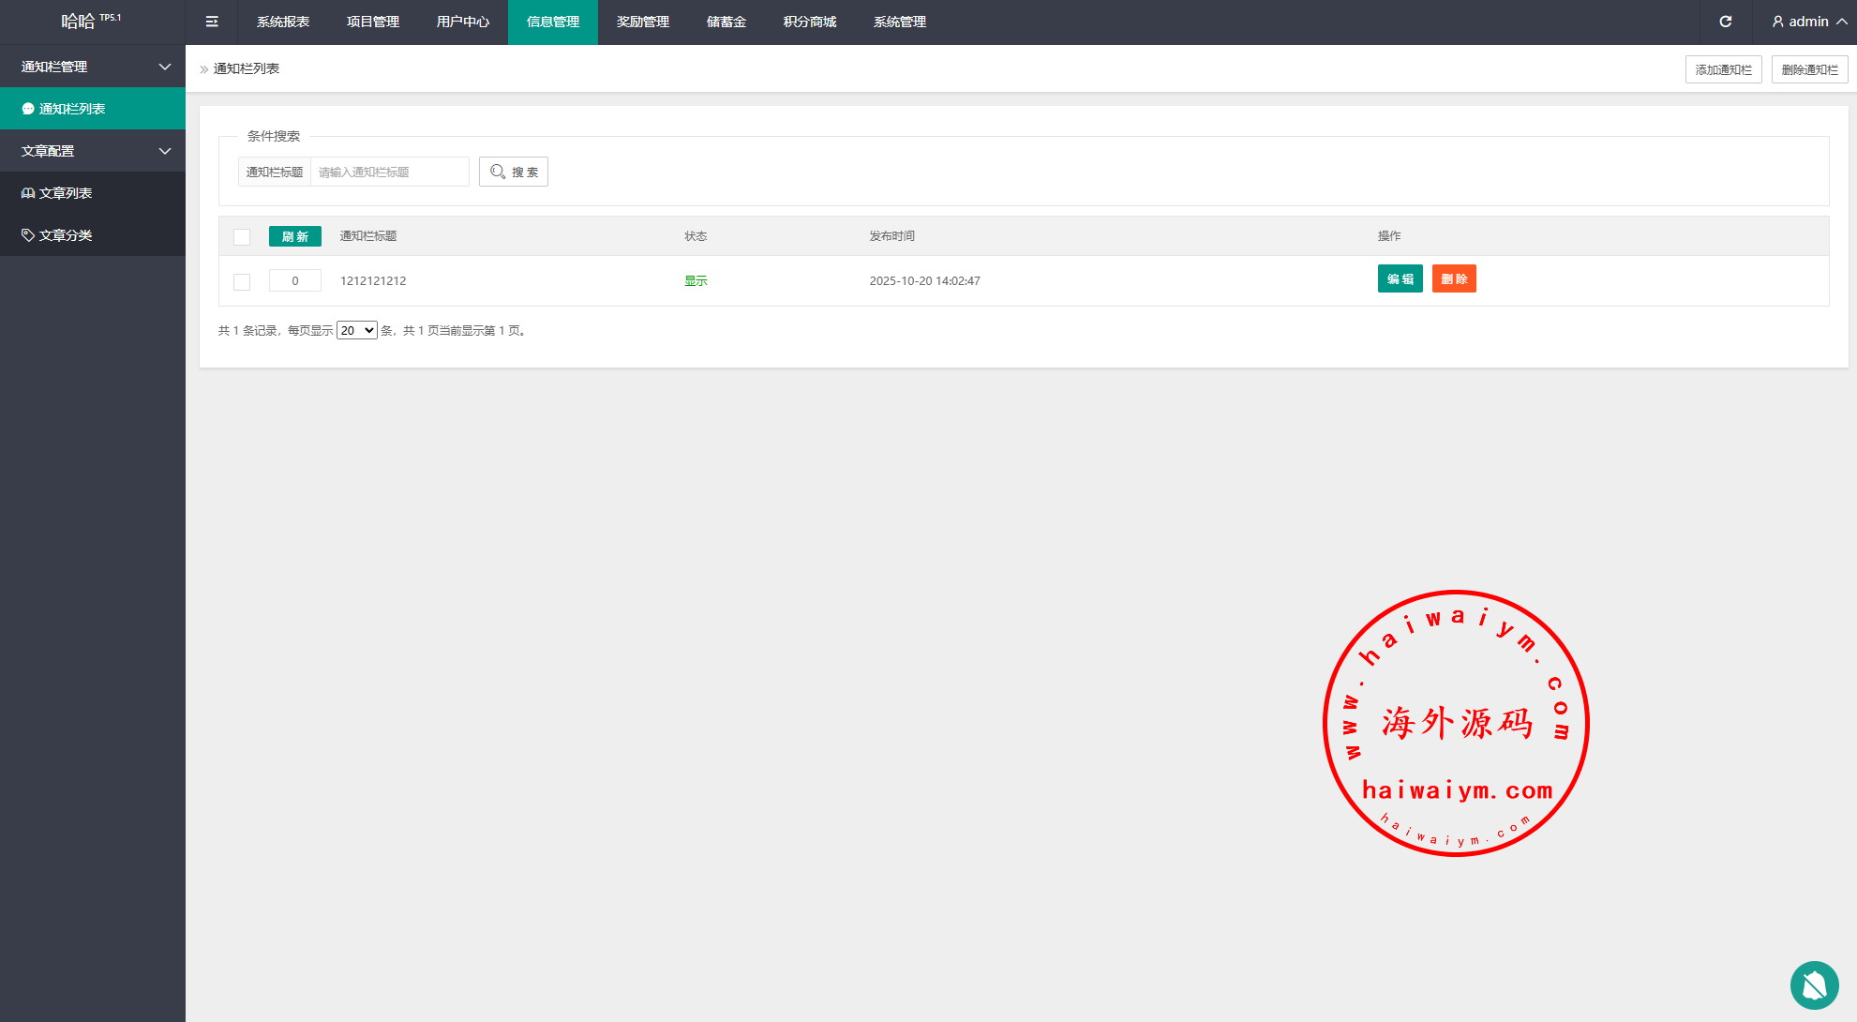This screenshot has height=1022, width=1857.
Task: Click the refresh icon in top bar
Action: (1725, 22)
